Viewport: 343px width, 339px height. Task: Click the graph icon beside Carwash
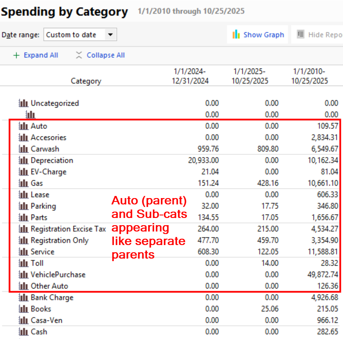(23, 149)
